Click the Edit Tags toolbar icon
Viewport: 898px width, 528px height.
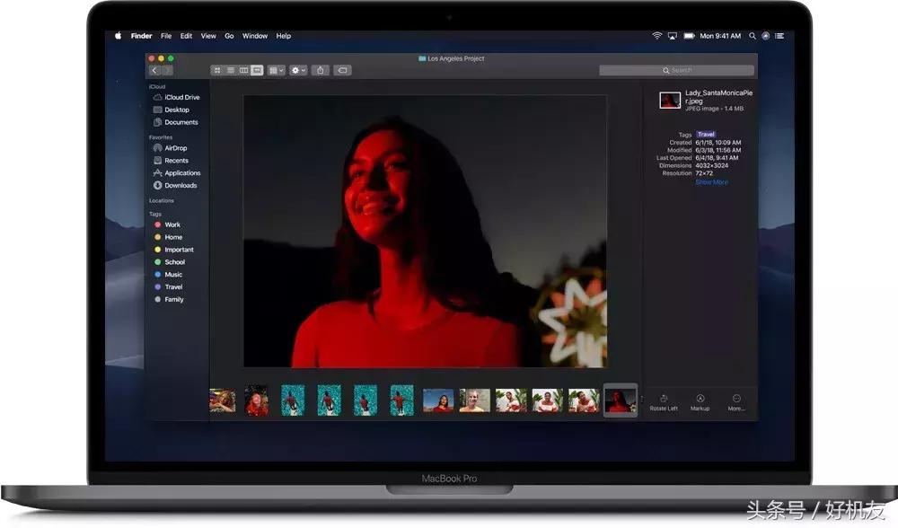coord(342,70)
